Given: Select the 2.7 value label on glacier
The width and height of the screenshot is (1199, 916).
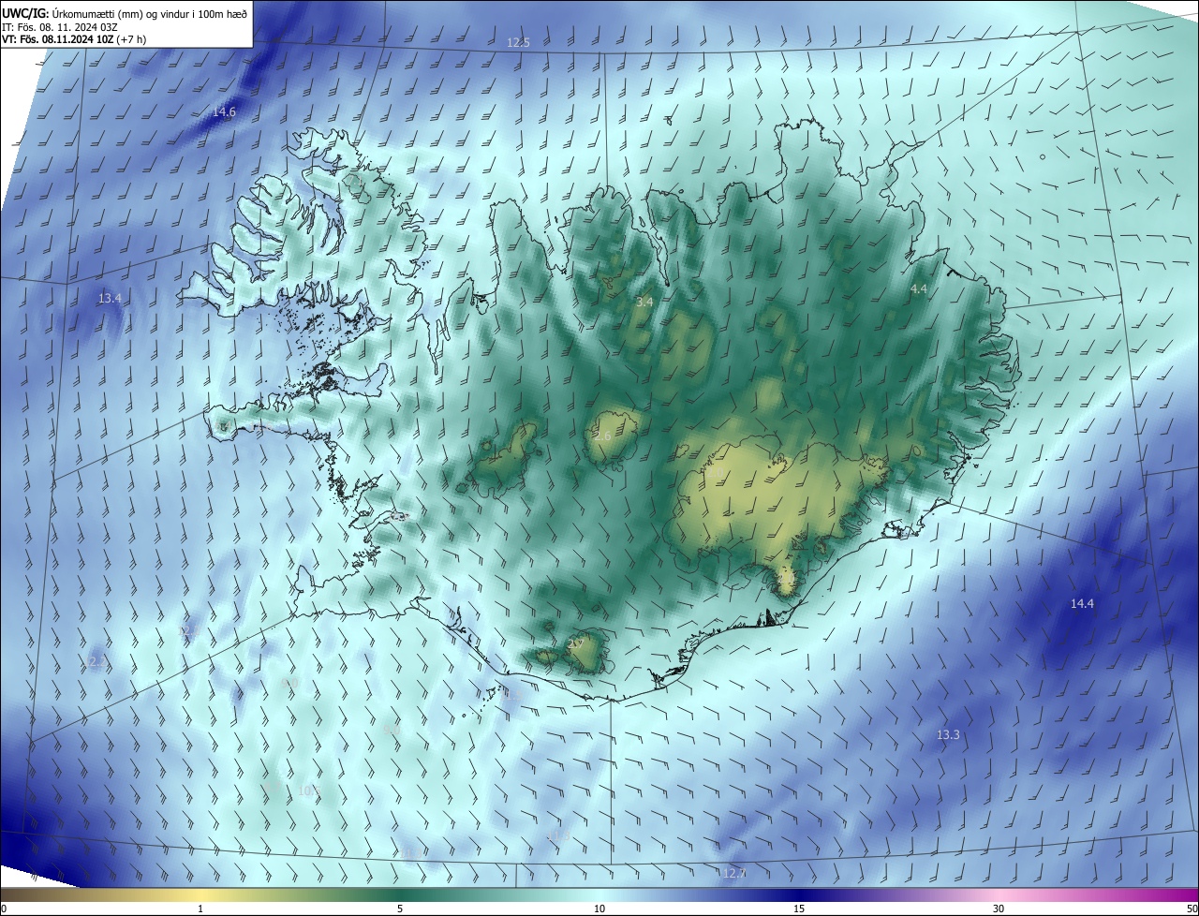Looking at the screenshot, I should click(x=576, y=643).
